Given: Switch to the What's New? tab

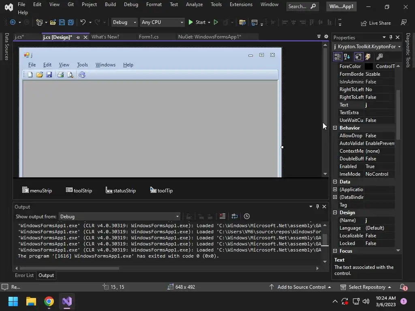Looking at the screenshot, I should coord(105,37).
